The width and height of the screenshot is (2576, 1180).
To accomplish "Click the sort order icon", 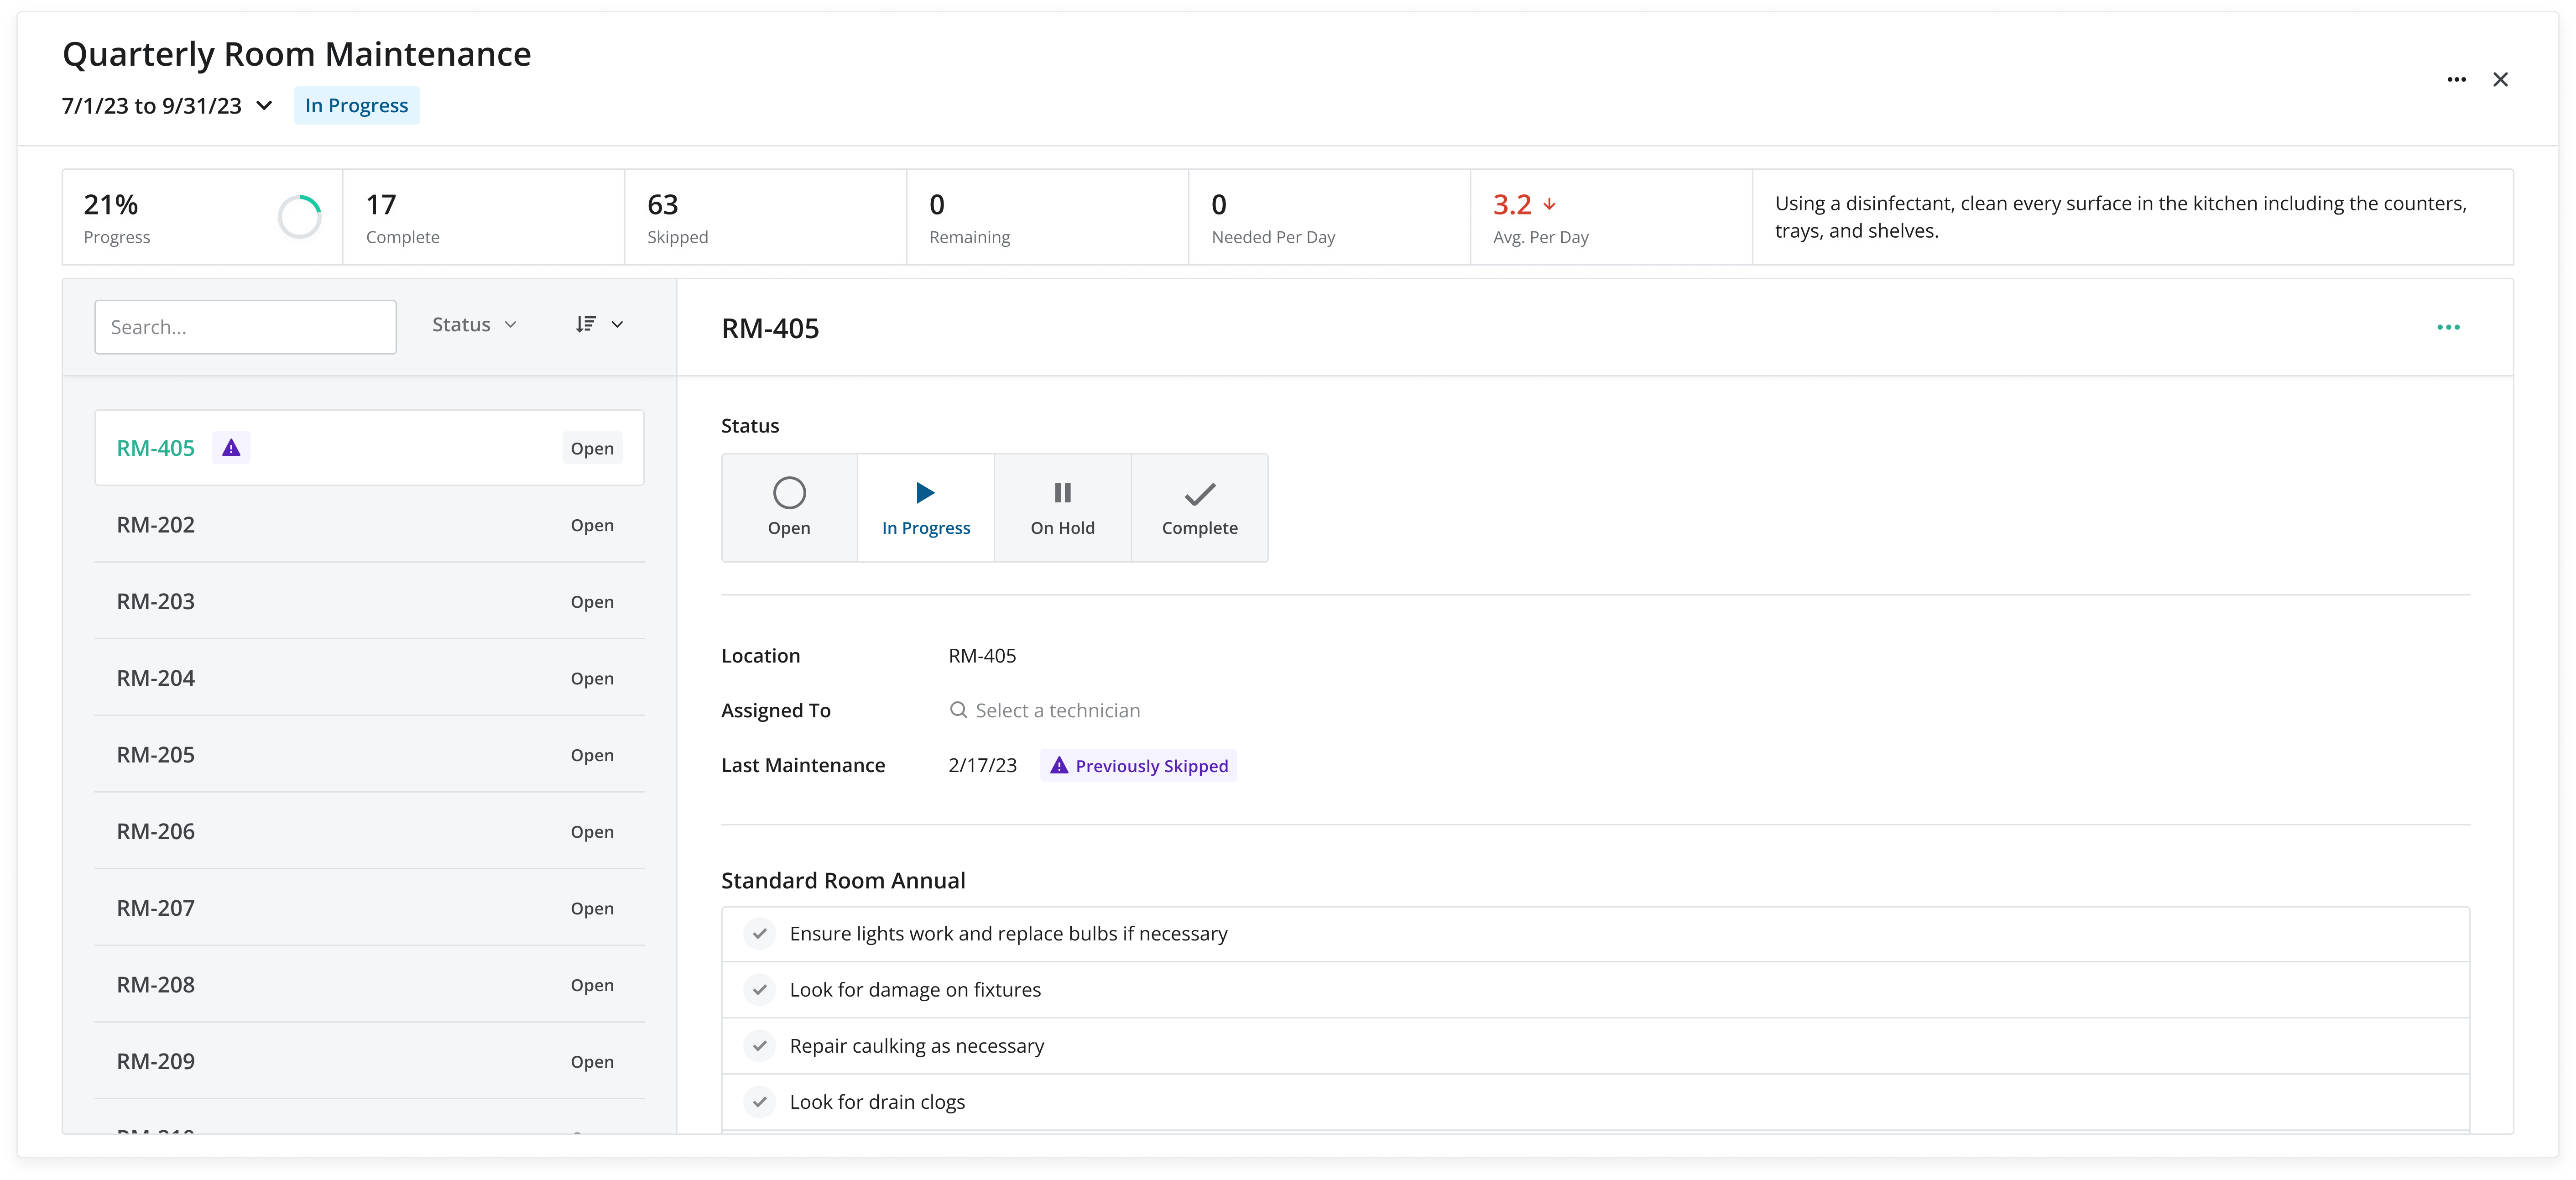I will (x=586, y=324).
